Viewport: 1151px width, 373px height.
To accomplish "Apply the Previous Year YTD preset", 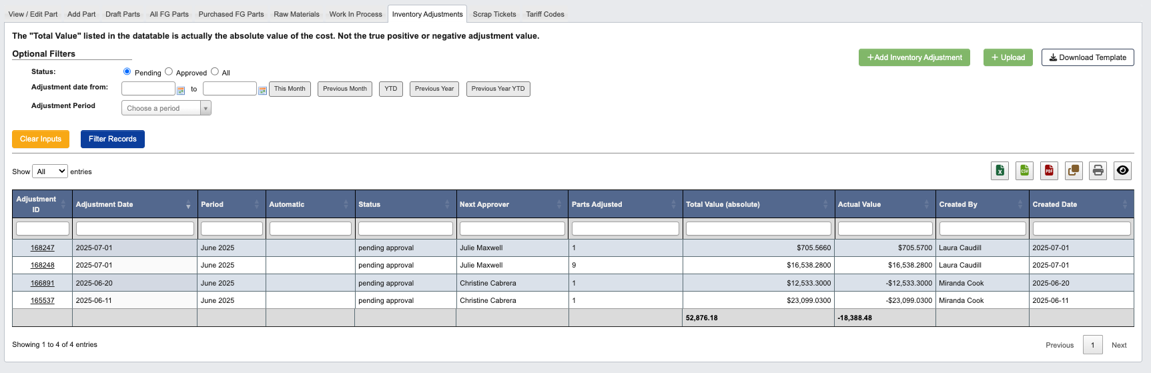I will click(498, 89).
